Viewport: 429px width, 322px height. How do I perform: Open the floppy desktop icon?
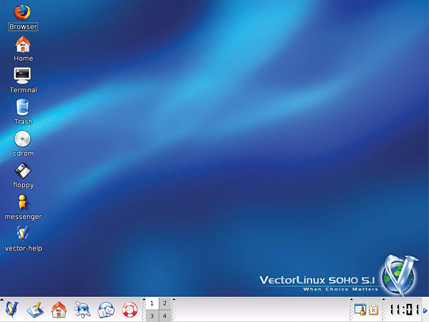pyautogui.click(x=23, y=171)
